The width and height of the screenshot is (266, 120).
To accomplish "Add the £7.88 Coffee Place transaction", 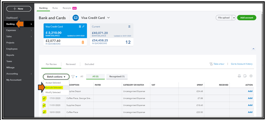I will coord(250,98).
